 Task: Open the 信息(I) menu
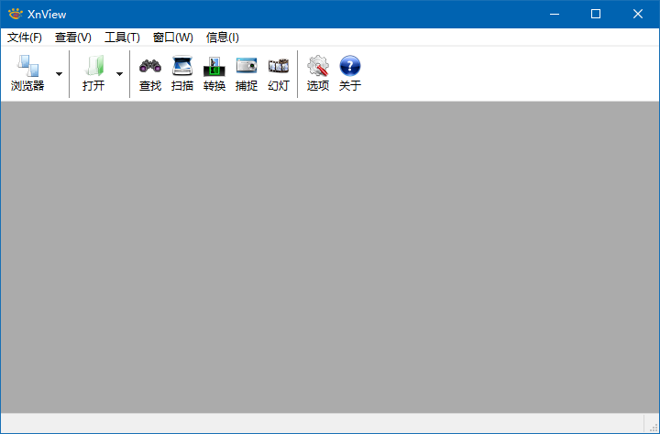click(222, 38)
